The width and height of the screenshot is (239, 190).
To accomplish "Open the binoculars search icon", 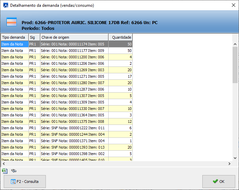I will click(x=14, y=171).
